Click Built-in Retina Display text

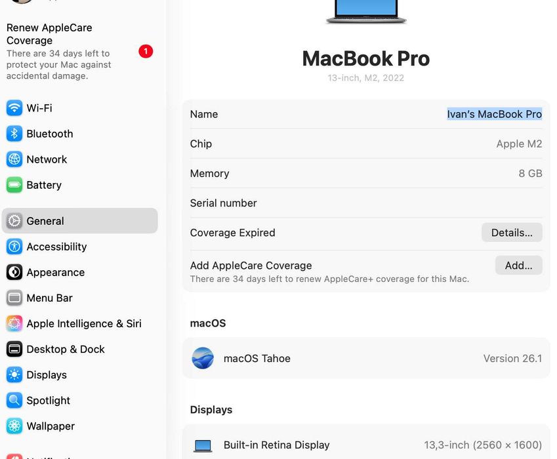click(x=276, y=445)
